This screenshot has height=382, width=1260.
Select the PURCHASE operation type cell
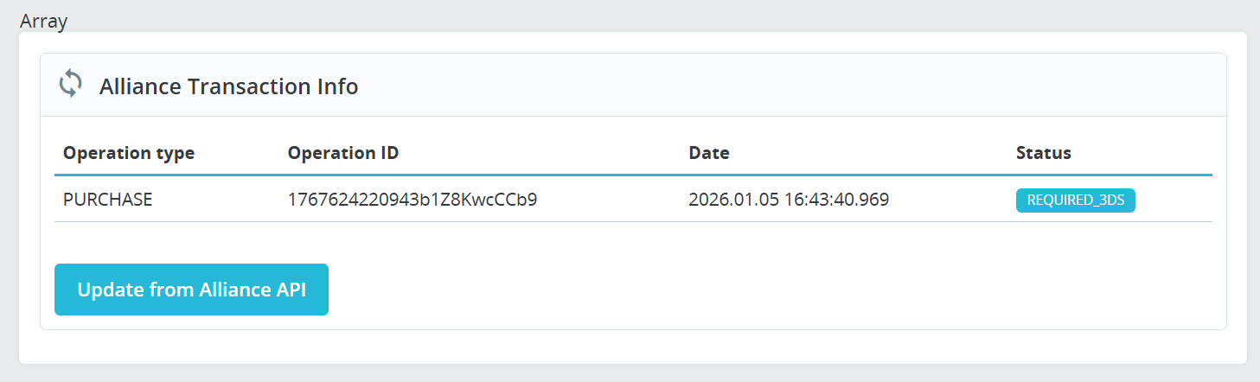point(108,200)
